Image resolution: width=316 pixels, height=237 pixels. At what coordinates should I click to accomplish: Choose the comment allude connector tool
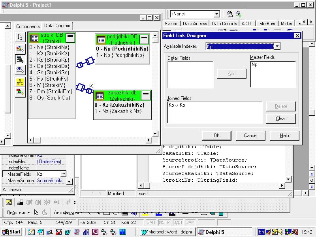pos(20,92)
